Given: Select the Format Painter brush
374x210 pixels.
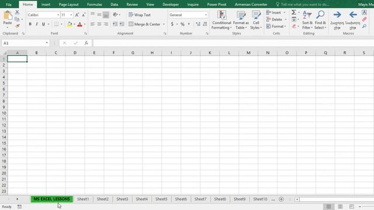Looking at the screenshot, I should pyautogui.click(x=17, y=26).
